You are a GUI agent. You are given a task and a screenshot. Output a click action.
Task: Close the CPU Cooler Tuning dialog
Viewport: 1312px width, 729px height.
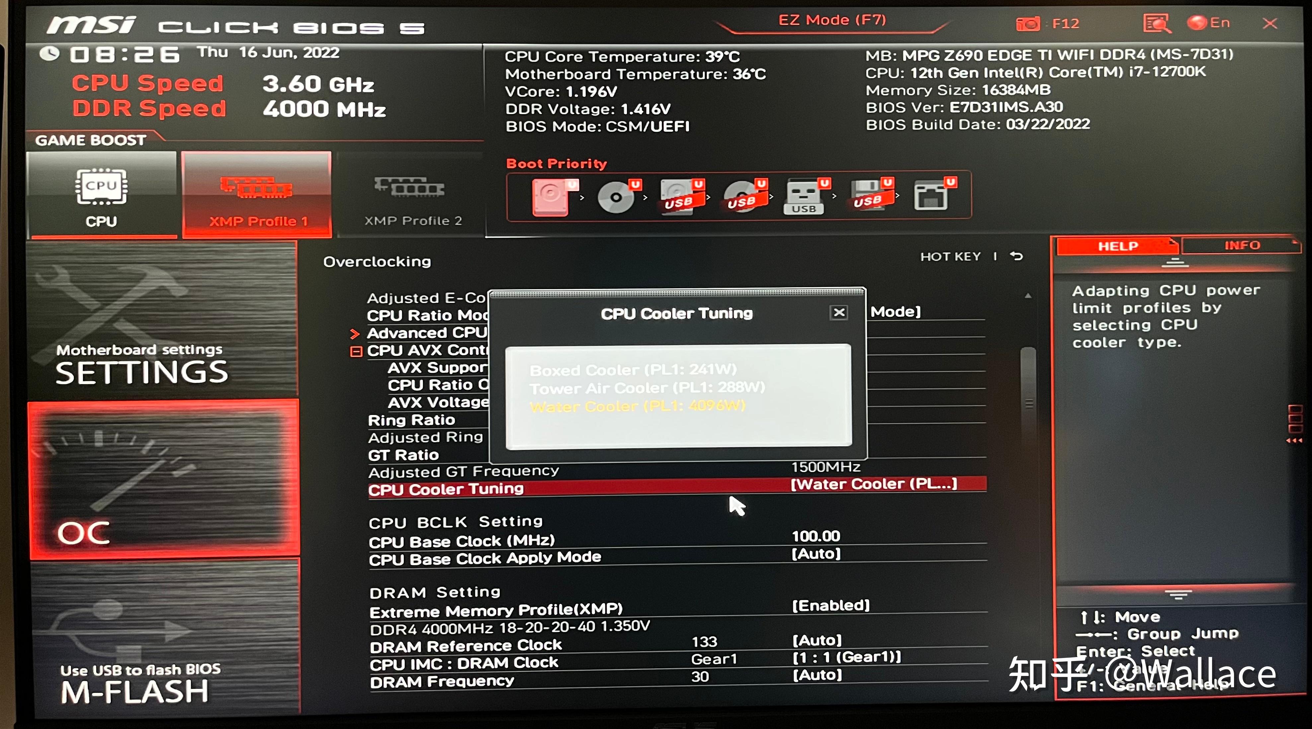click(x=837, y=312)
